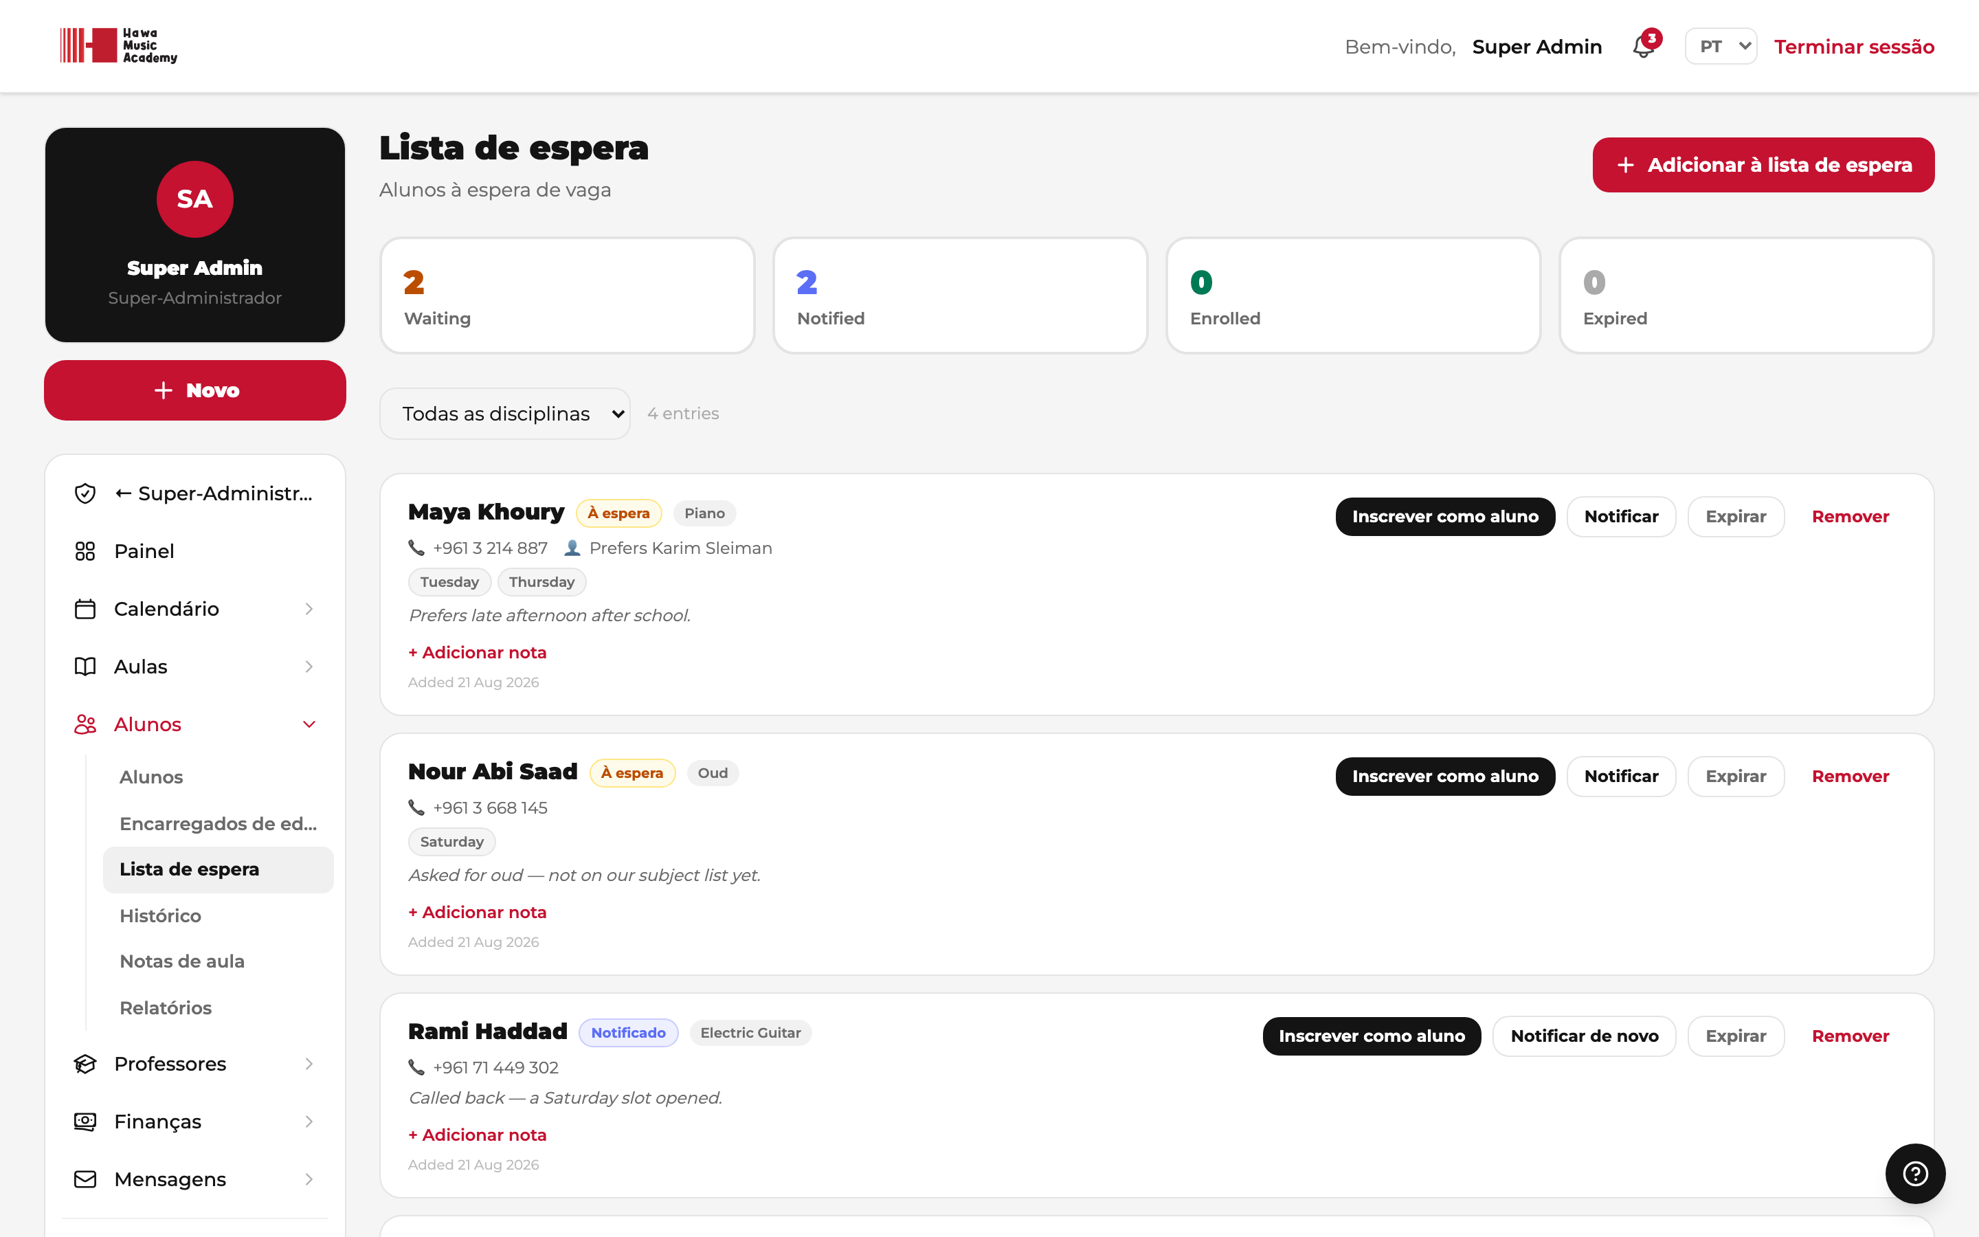Click the Professores graduation cap icon
1979x1237 pixels.
tap(85, 1064)
